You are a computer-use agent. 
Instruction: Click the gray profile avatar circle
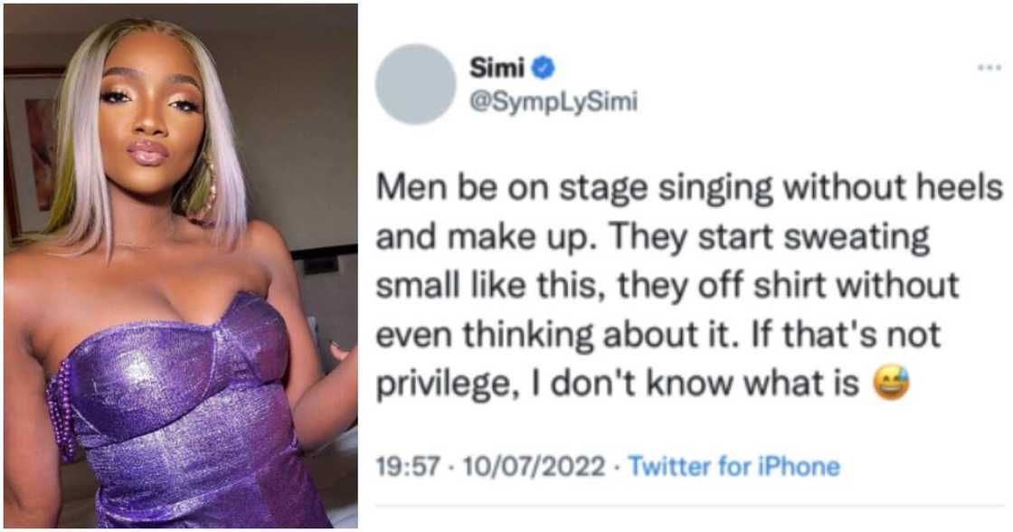click(415, 83)
